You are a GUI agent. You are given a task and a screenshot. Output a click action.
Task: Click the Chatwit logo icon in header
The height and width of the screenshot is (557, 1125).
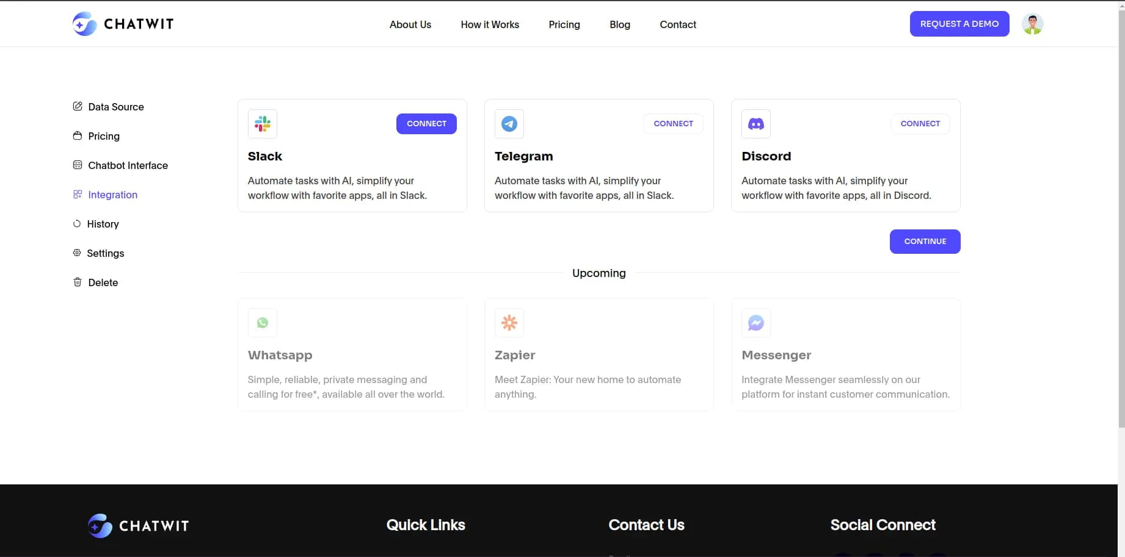84,24
